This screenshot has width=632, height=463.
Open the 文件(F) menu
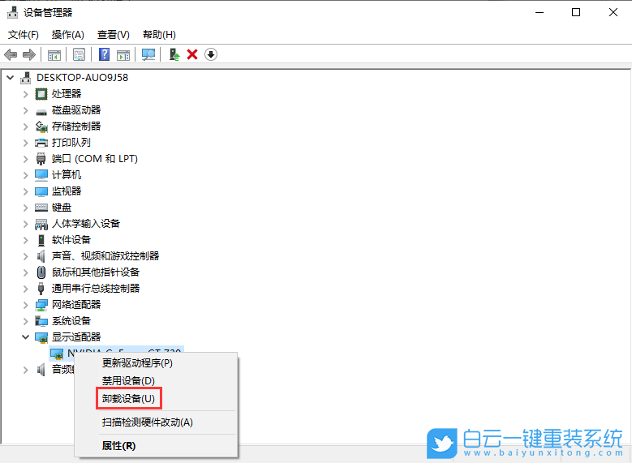click(24, 35)
